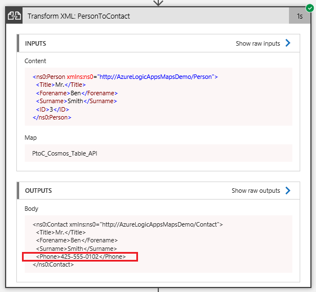Click the Content label

click(35, 61)
